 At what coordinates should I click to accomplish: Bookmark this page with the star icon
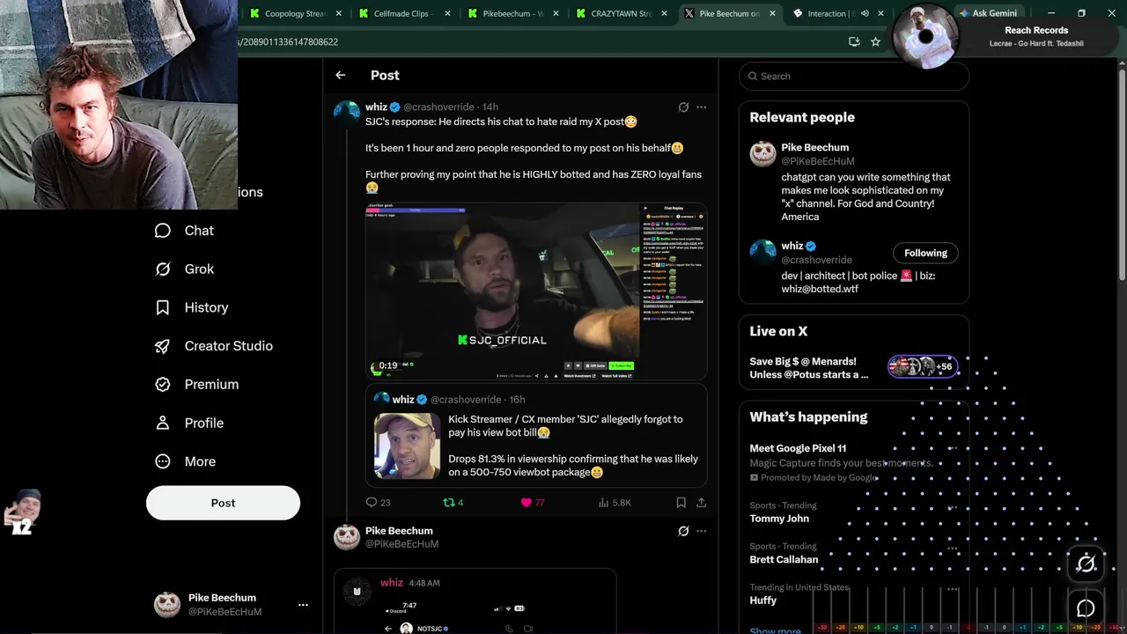(875, 41)
